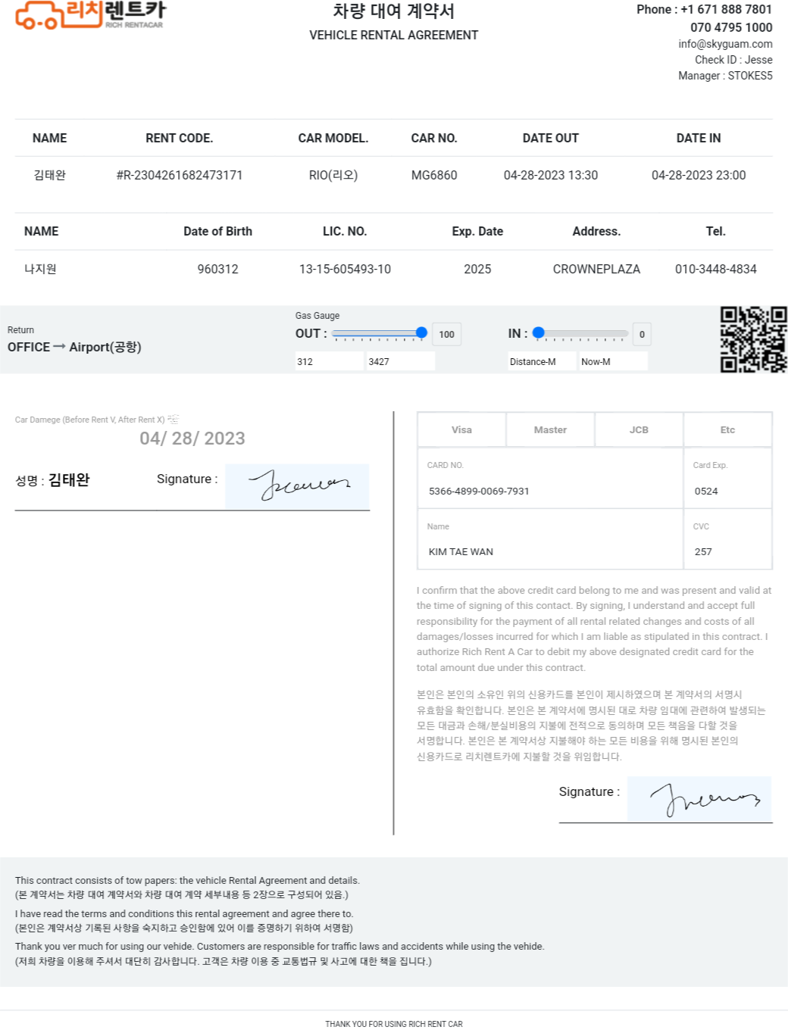Screen dimensions: 788x1030
Task: Click the rent code #R-2304261682473171
Action: coord(180,175)
